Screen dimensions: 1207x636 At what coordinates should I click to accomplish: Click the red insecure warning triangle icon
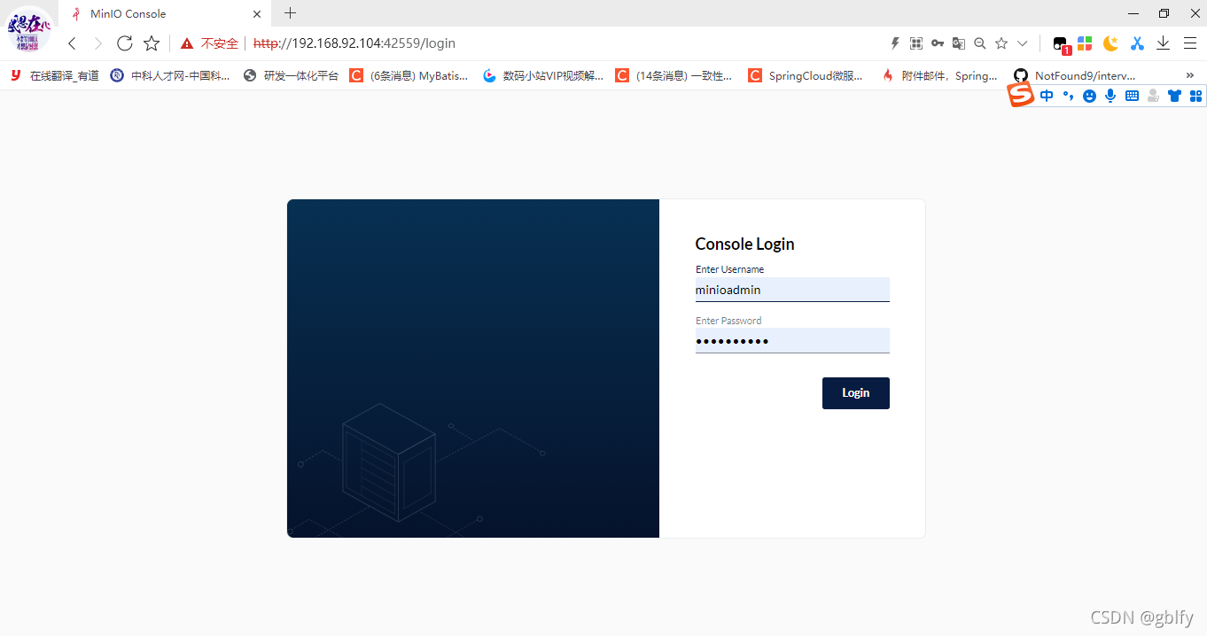[x=187, y=43]
